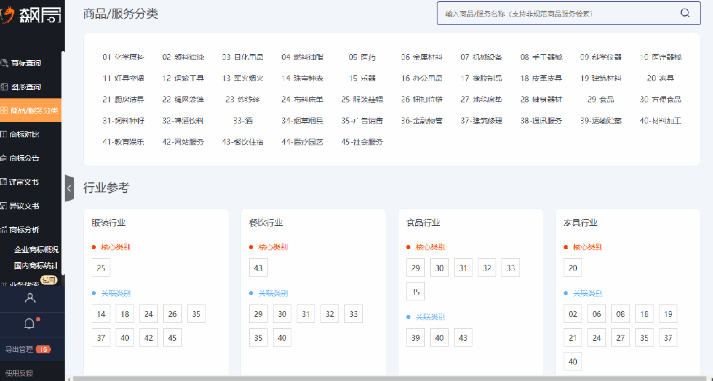The width and height of the screenshot is (713, 381).
Task: Click the 商标分析 chart icon
Action: [x=4, y=230]
